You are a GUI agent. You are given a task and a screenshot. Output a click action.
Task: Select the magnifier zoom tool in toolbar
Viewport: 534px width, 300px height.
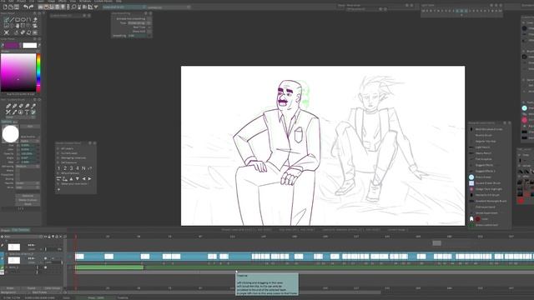tap(73, 7)
